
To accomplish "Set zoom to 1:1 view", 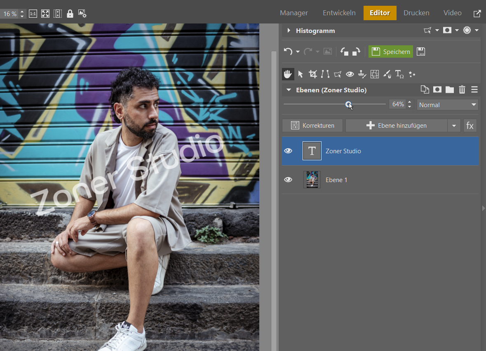I will [x=33, y=14].
